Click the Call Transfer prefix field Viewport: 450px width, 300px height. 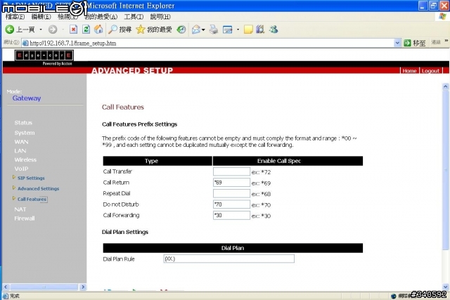(x=231, y=171)
